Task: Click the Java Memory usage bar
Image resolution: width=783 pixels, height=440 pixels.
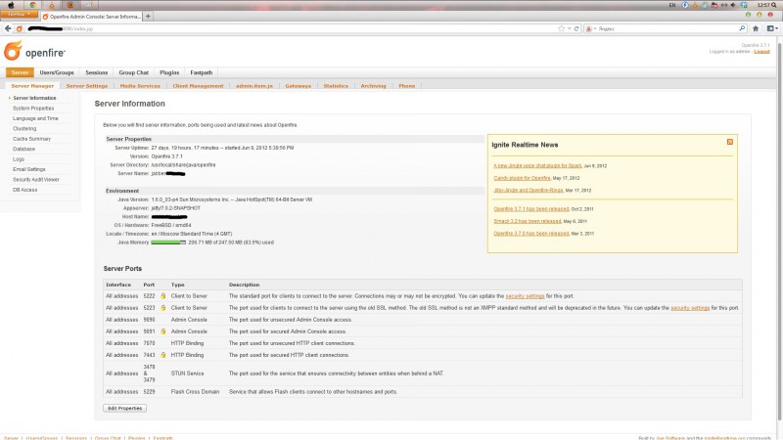Action: click(168, 242)
